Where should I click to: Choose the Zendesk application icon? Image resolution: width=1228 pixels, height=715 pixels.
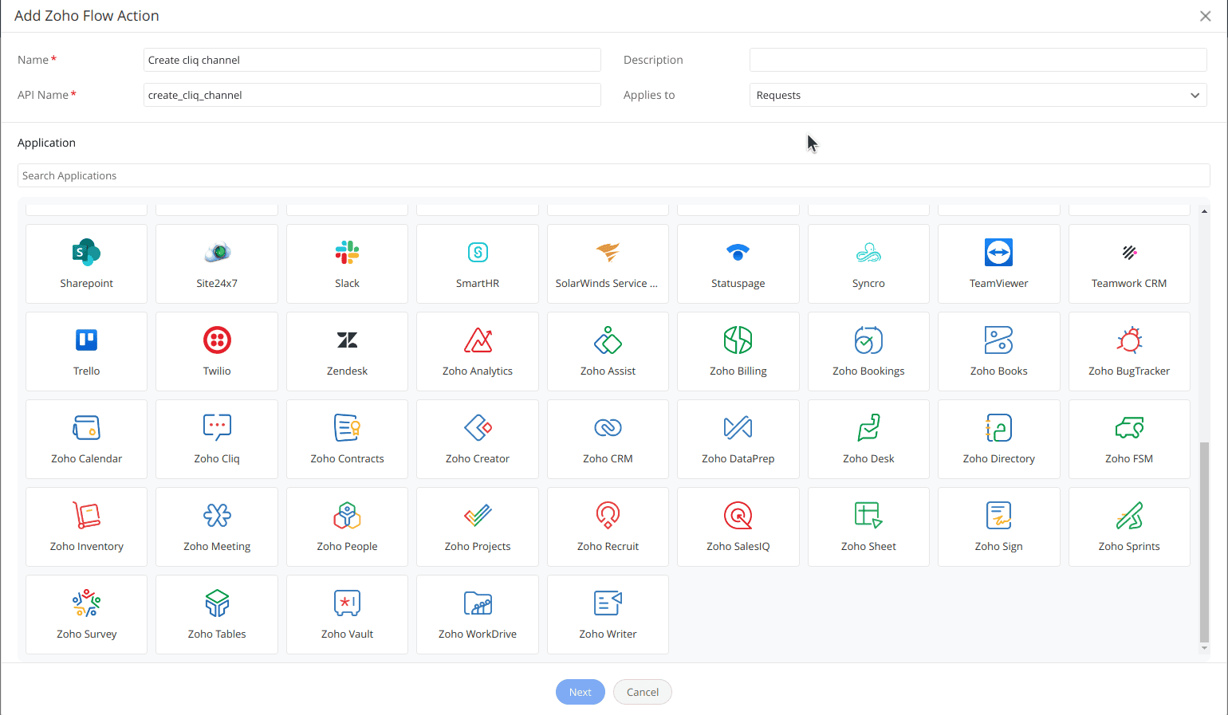click(347, 352)
